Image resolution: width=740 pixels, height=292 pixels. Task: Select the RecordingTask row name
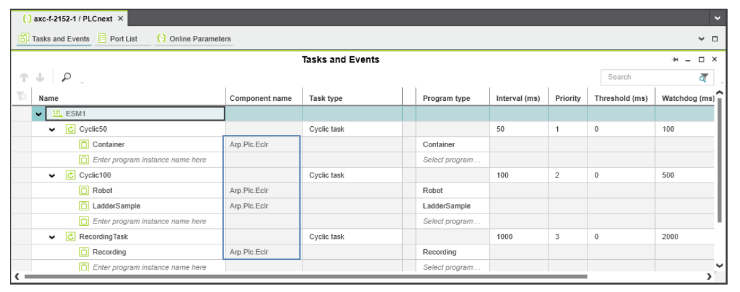pos(104,237)
